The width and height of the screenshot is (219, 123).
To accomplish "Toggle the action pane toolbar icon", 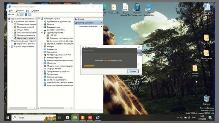I will point(30,14).
